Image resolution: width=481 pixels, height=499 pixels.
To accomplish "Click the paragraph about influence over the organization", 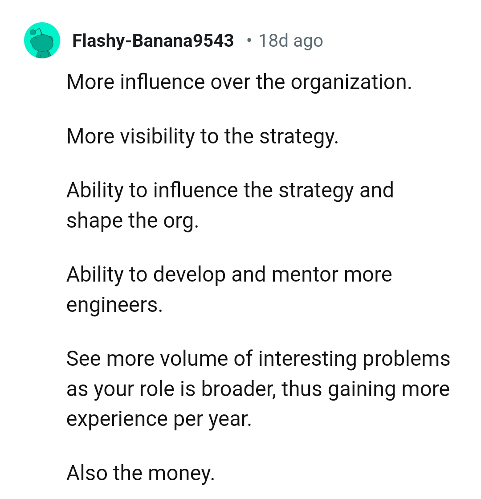I will pos(239,82).
